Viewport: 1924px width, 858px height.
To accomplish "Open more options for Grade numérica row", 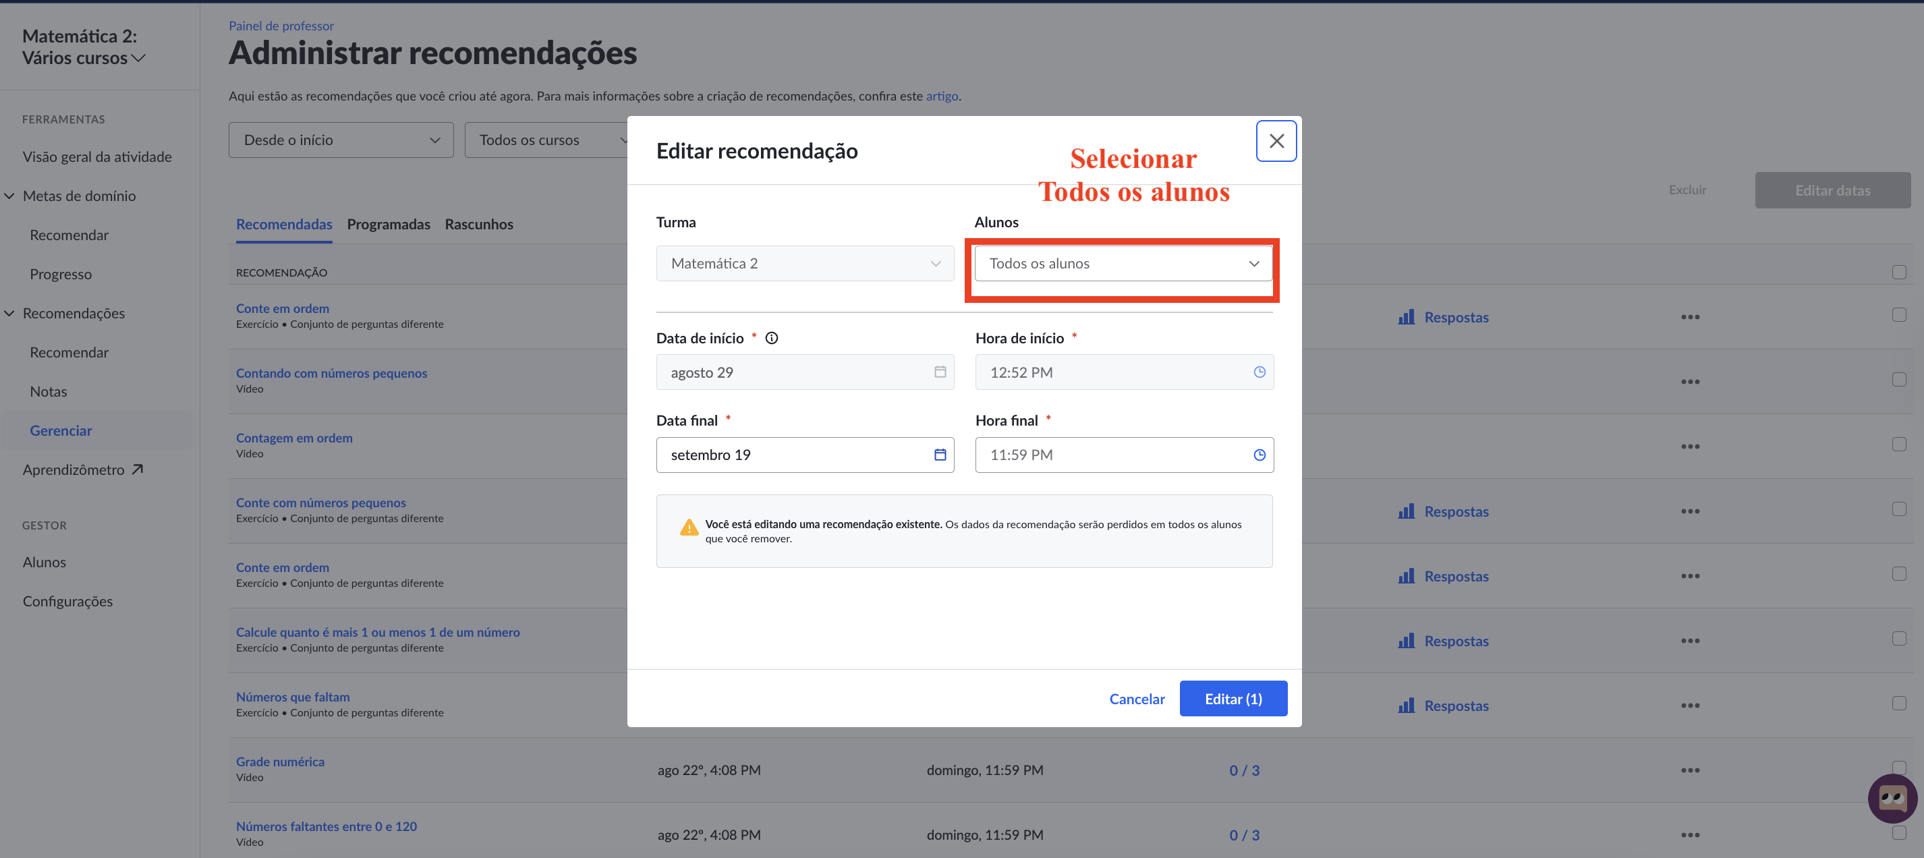I will click(1689, 770).
